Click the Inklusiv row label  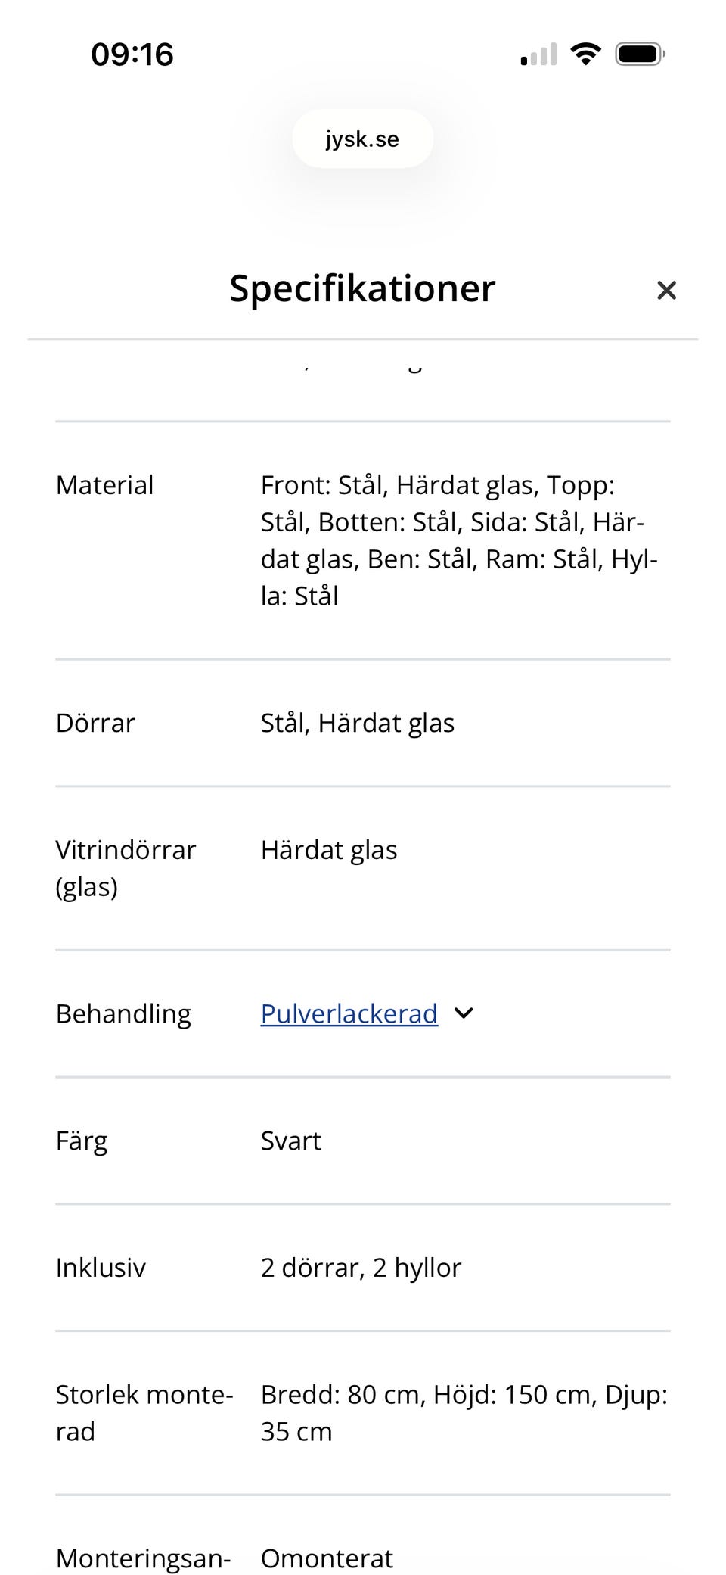coord(101,1268)
